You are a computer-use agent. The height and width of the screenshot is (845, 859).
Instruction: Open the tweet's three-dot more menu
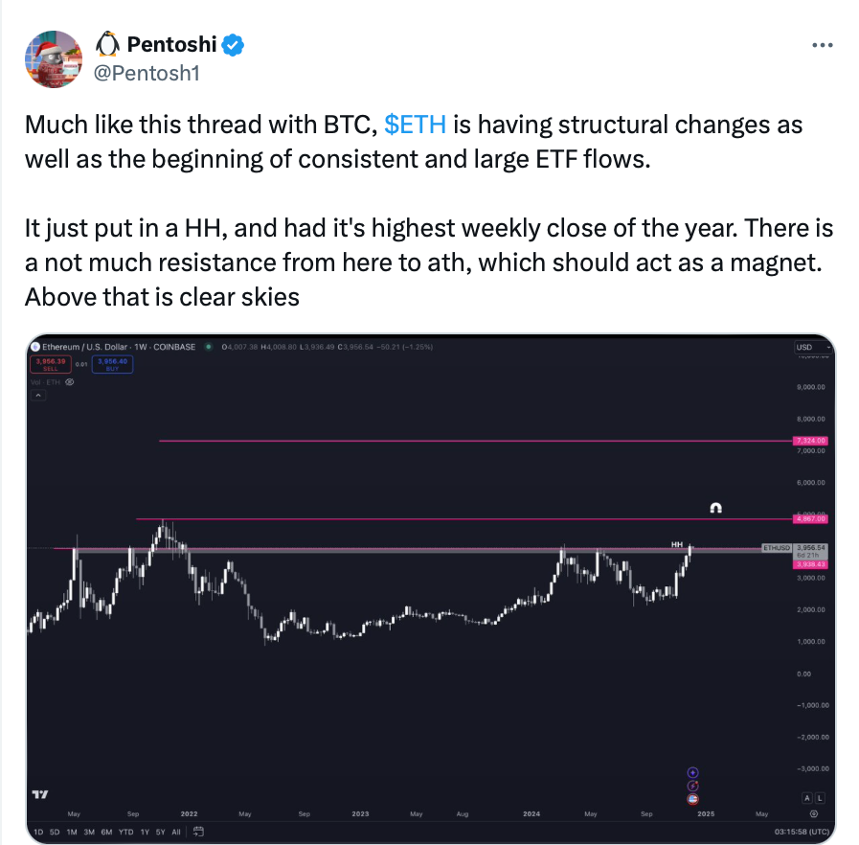tap(821, 45)
